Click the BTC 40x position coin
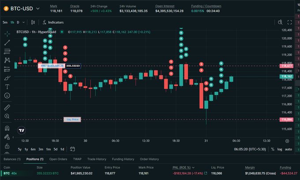Image resolution: width=300 pixels, height=180 pixels. 10,173
